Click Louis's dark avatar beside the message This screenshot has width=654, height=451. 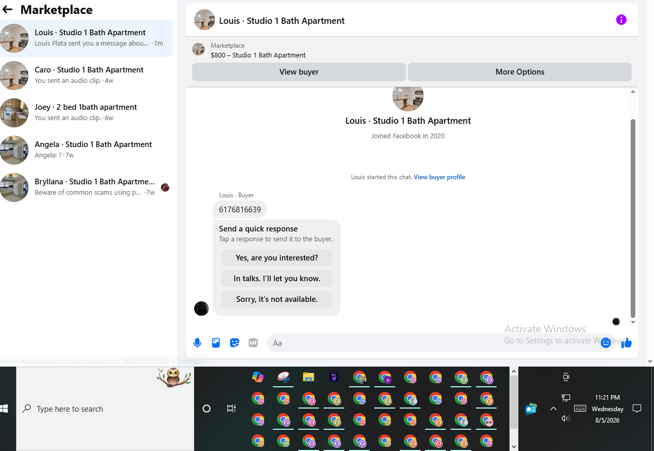coord(201,309)
